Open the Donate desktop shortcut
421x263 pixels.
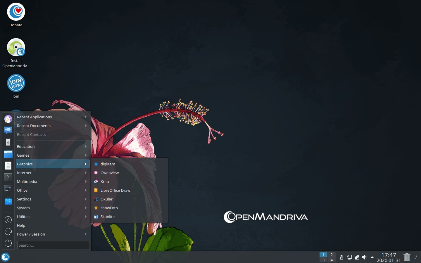pyautogui.click(x=16, y=15)
